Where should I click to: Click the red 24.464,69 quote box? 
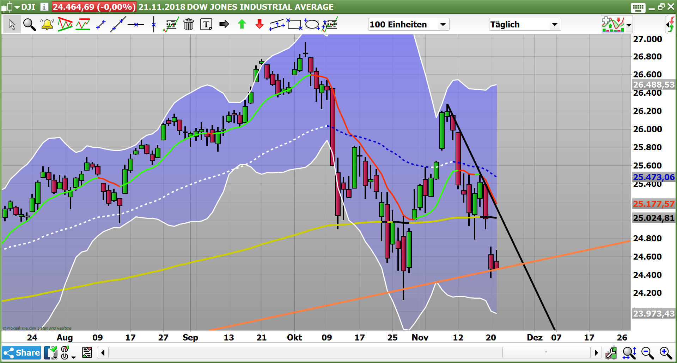coord(94,7)
